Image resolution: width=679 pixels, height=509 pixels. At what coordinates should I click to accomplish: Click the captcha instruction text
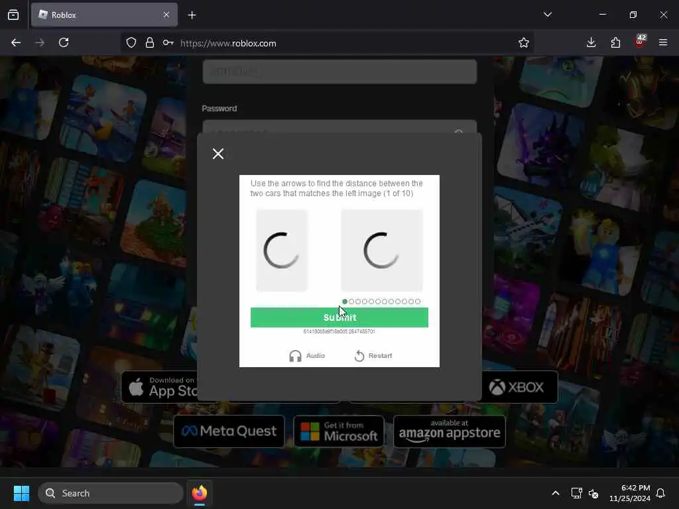(x=336, y=188)
